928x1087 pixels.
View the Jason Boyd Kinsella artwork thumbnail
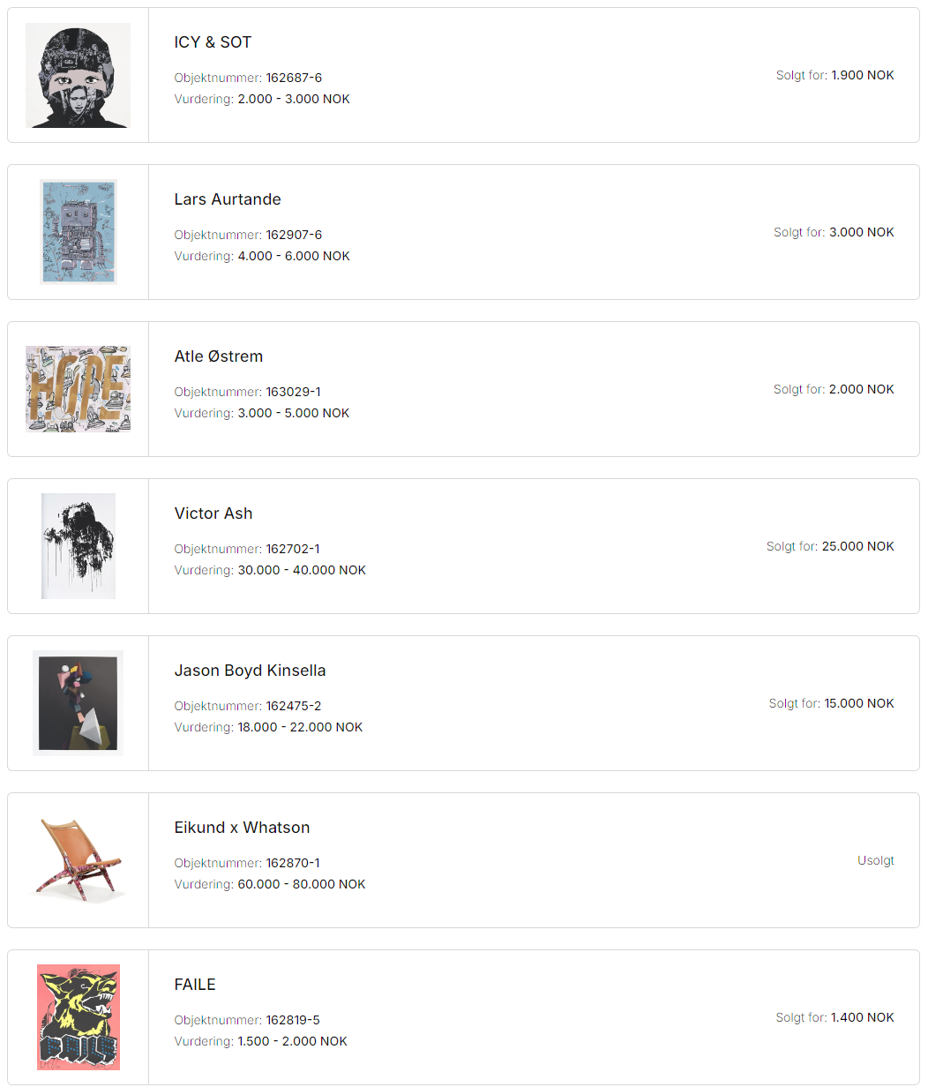[78, 703]
